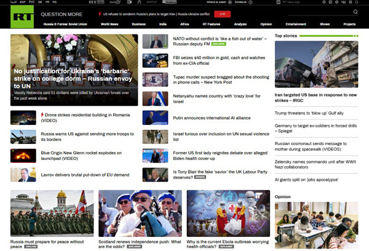The height and width of the screenshot is (251, 369).
Task: Click the Opinion classroom photo
Action: (316, 225)
